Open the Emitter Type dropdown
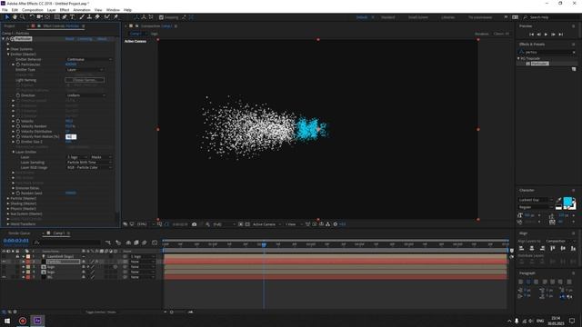 coord(85,70)
